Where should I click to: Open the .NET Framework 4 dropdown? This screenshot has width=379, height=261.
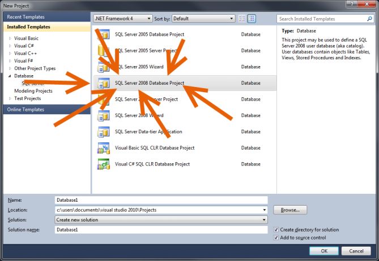123,19
